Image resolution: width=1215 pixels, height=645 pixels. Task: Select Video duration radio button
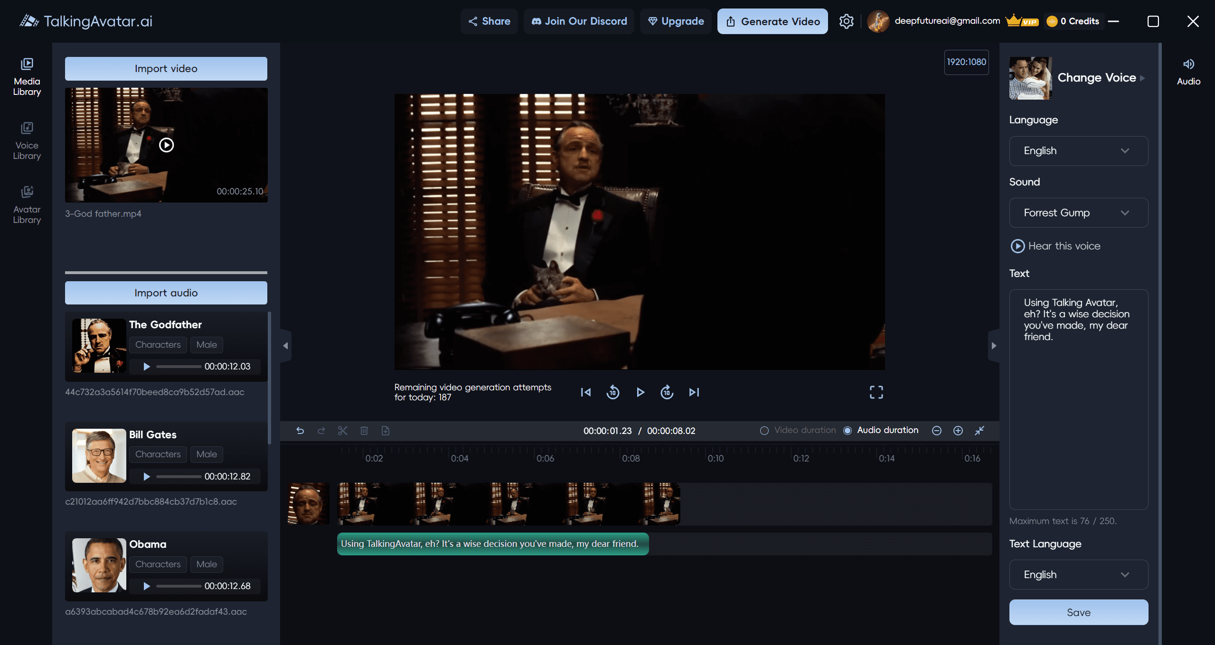click(x=764, y=431)
